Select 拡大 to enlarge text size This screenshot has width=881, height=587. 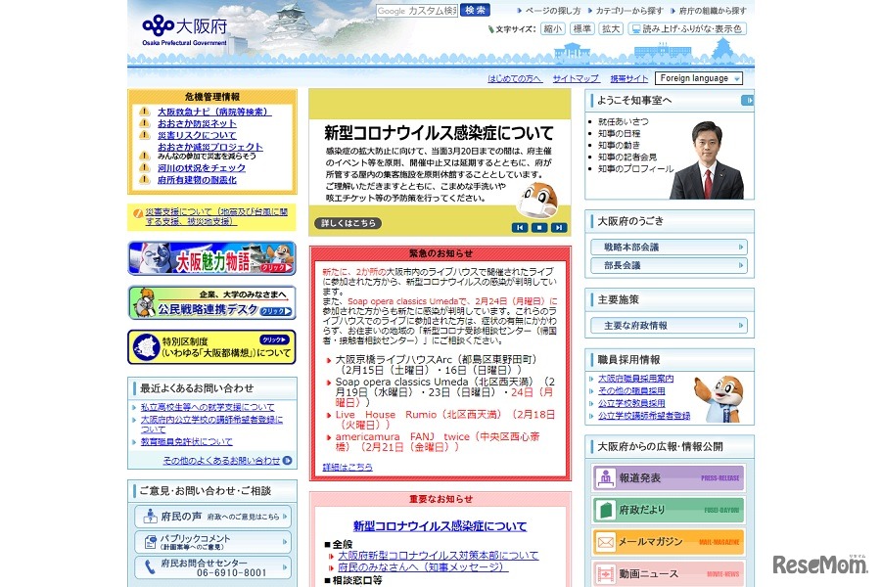610,28
